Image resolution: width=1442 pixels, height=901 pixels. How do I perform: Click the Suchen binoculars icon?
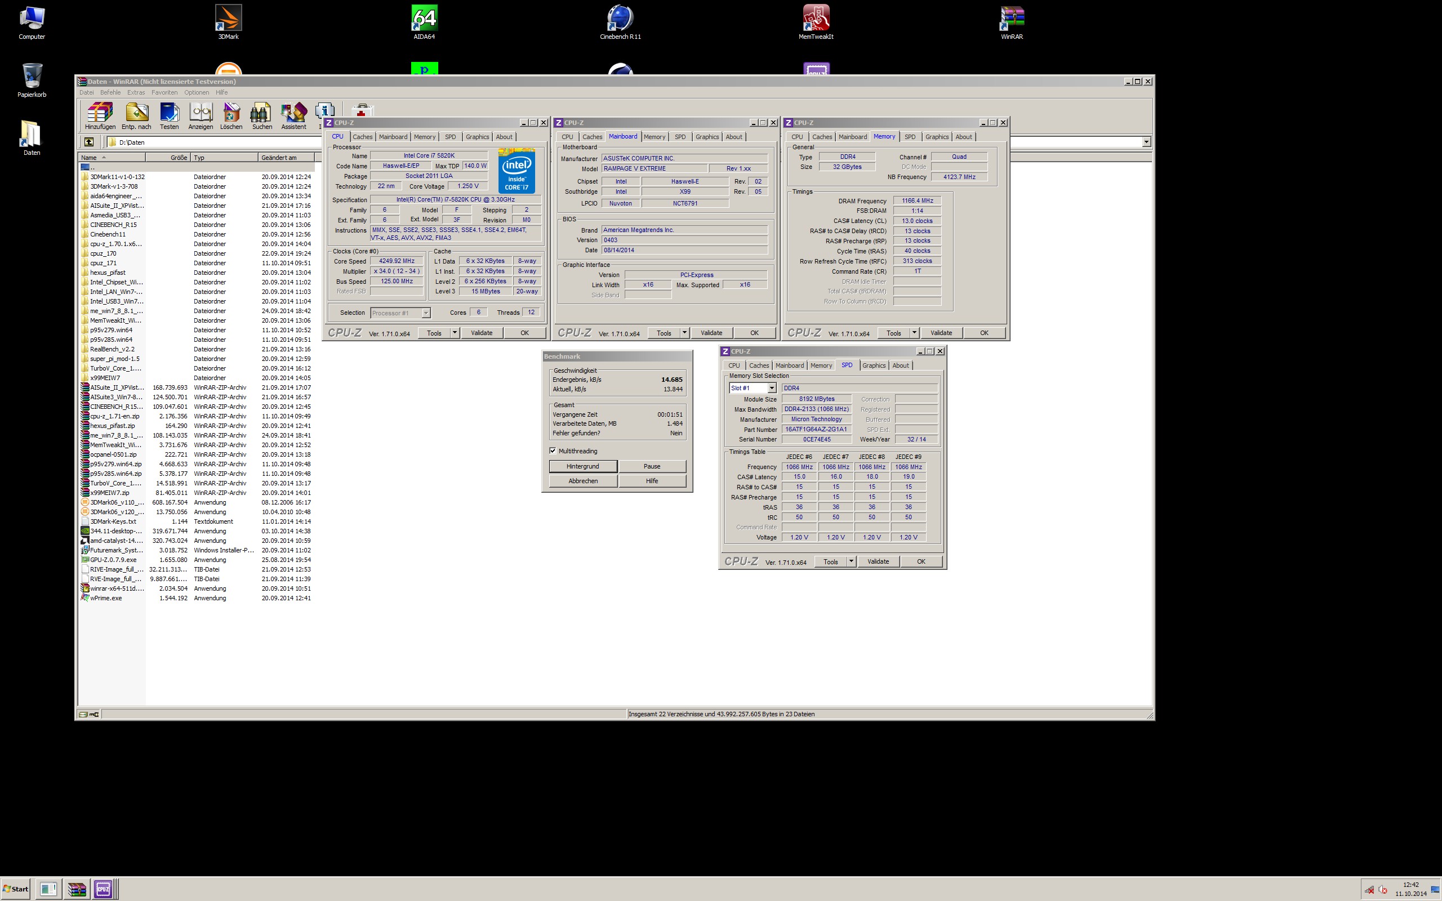click(x=262, y=116)
